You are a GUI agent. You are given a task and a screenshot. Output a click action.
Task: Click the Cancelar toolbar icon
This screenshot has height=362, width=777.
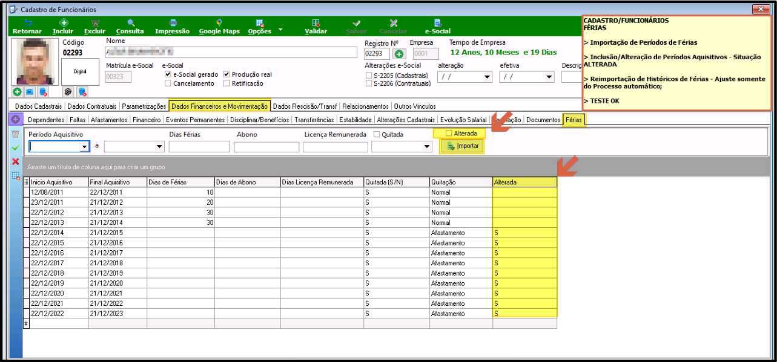393,22
